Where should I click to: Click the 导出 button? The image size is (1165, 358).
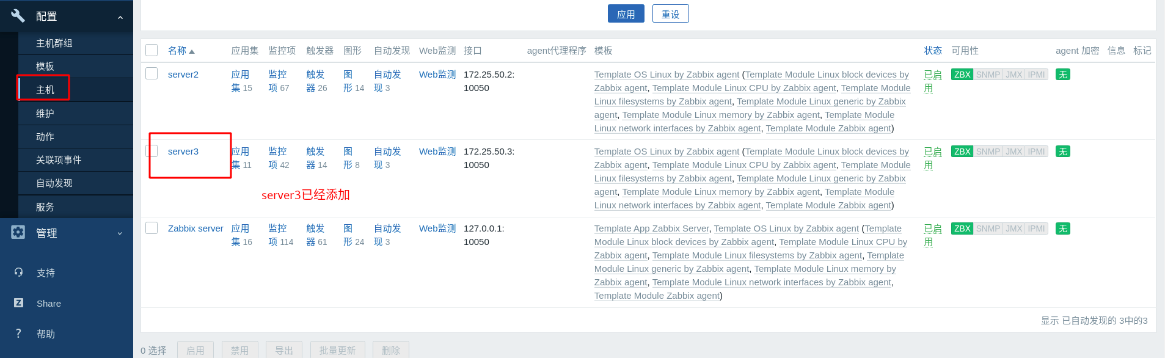284,350
